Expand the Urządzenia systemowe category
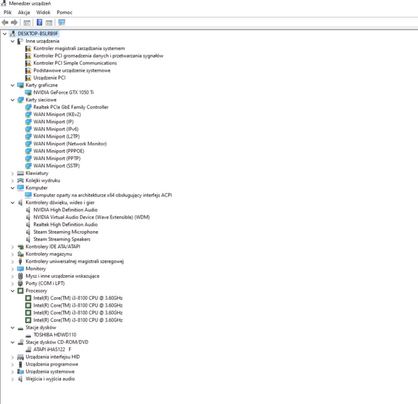Screen dimensions: 418x404 click(x=13, y=372)
